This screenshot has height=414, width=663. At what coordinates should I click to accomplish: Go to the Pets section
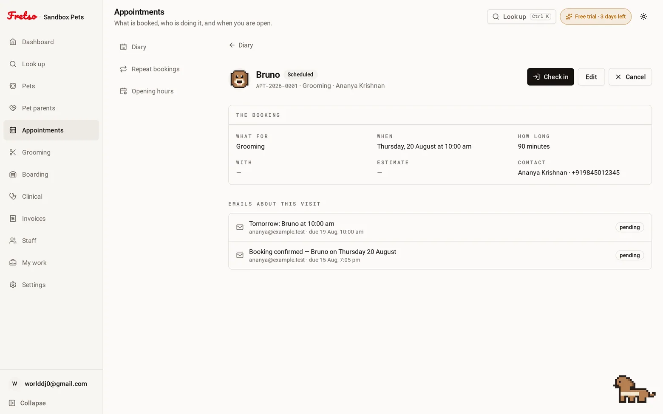(x=51, y=86)
